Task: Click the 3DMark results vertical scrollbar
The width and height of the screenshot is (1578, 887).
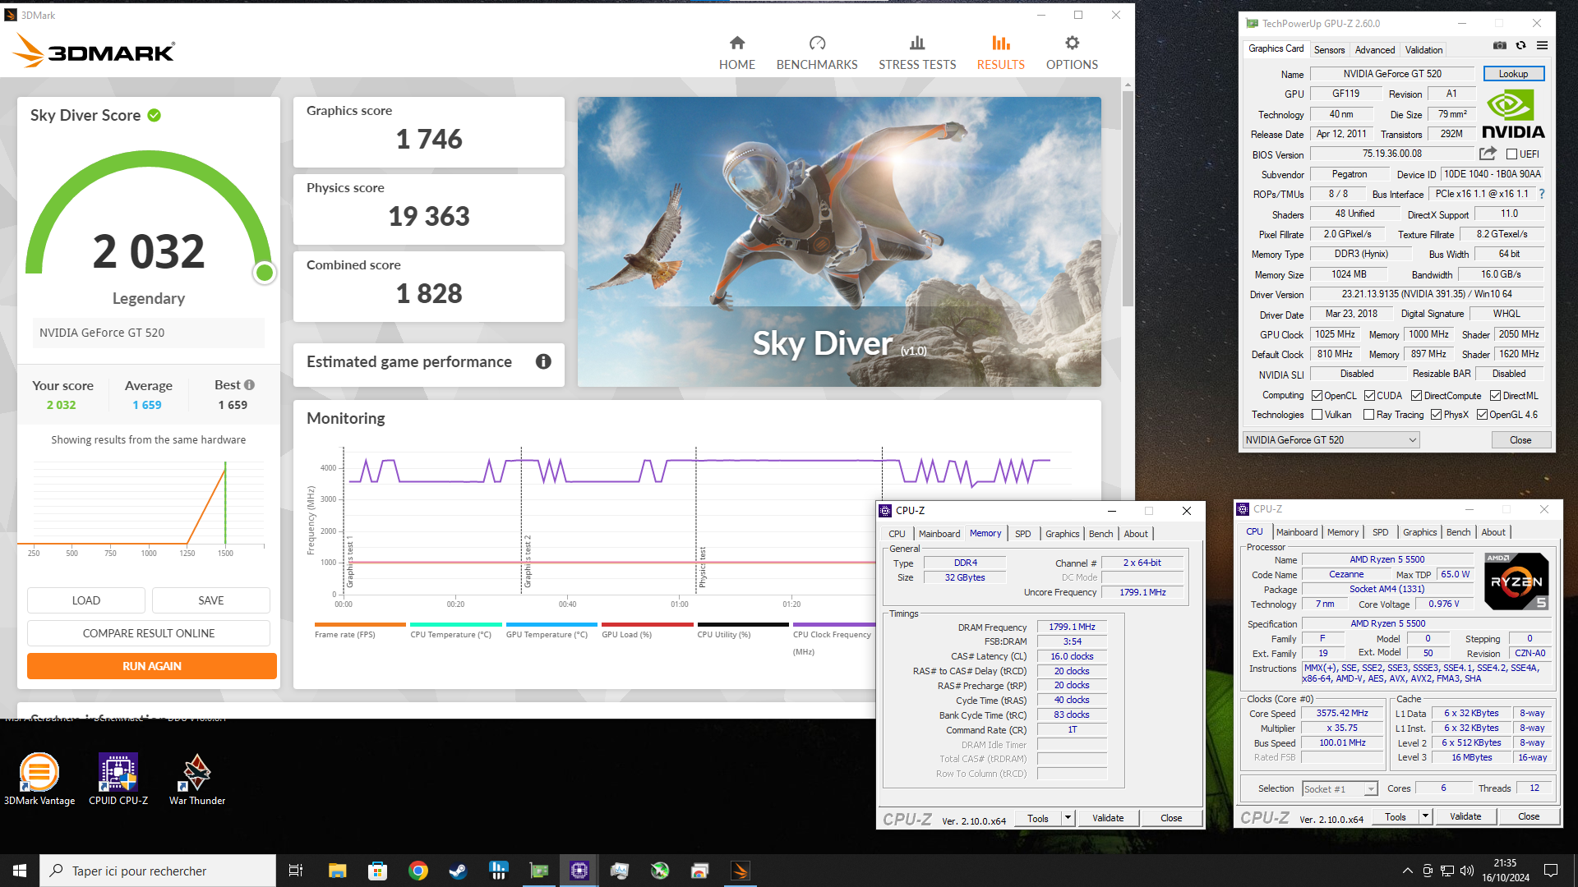Action: (1128, 197)
